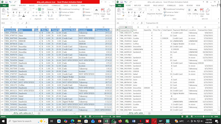Open font name dropdown in left window
Screen dimensions: 221x124
click(23, 9)
